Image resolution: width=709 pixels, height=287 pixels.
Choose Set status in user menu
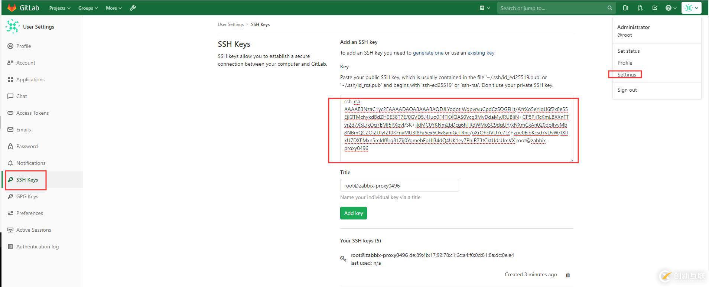pos(628,51)
